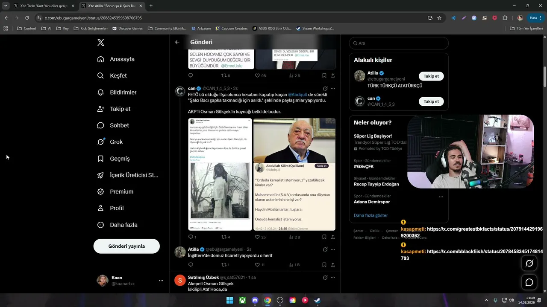Screen dimensions: 547x307
Task: Follow can in Alakalı kişiler
Action: click(431, 101)
